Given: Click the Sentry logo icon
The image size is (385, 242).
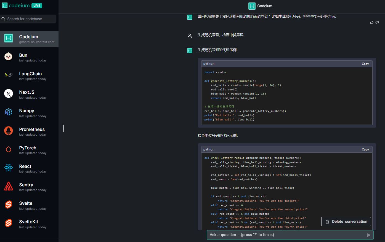Looking at the screenshot, I should [9, 186].
